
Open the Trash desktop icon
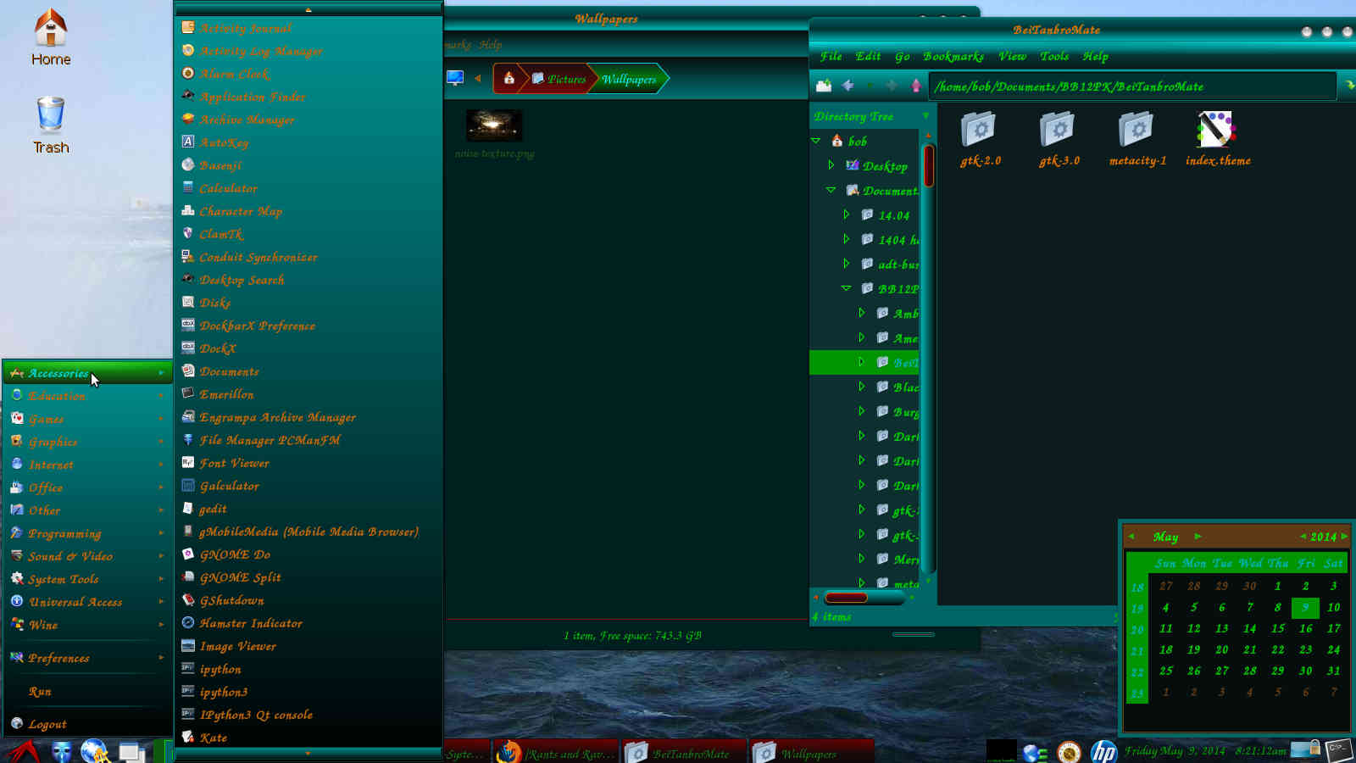click(x=51, y=125)
